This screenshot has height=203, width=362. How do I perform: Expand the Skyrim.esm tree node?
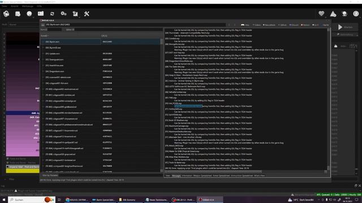click(x=43, y=42)
